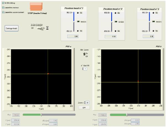Uncheck the paramètres moteurs checkbox

[3, 7]
